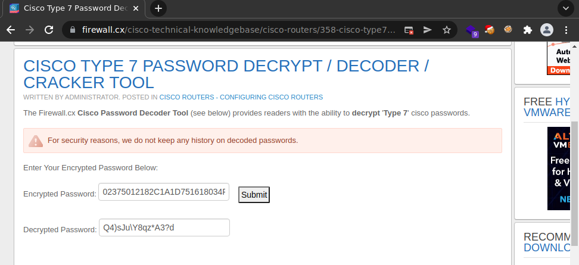The image size is (579, 265).
Task: Open the Extensions puzzle piece icon
Action: point(528,30)
